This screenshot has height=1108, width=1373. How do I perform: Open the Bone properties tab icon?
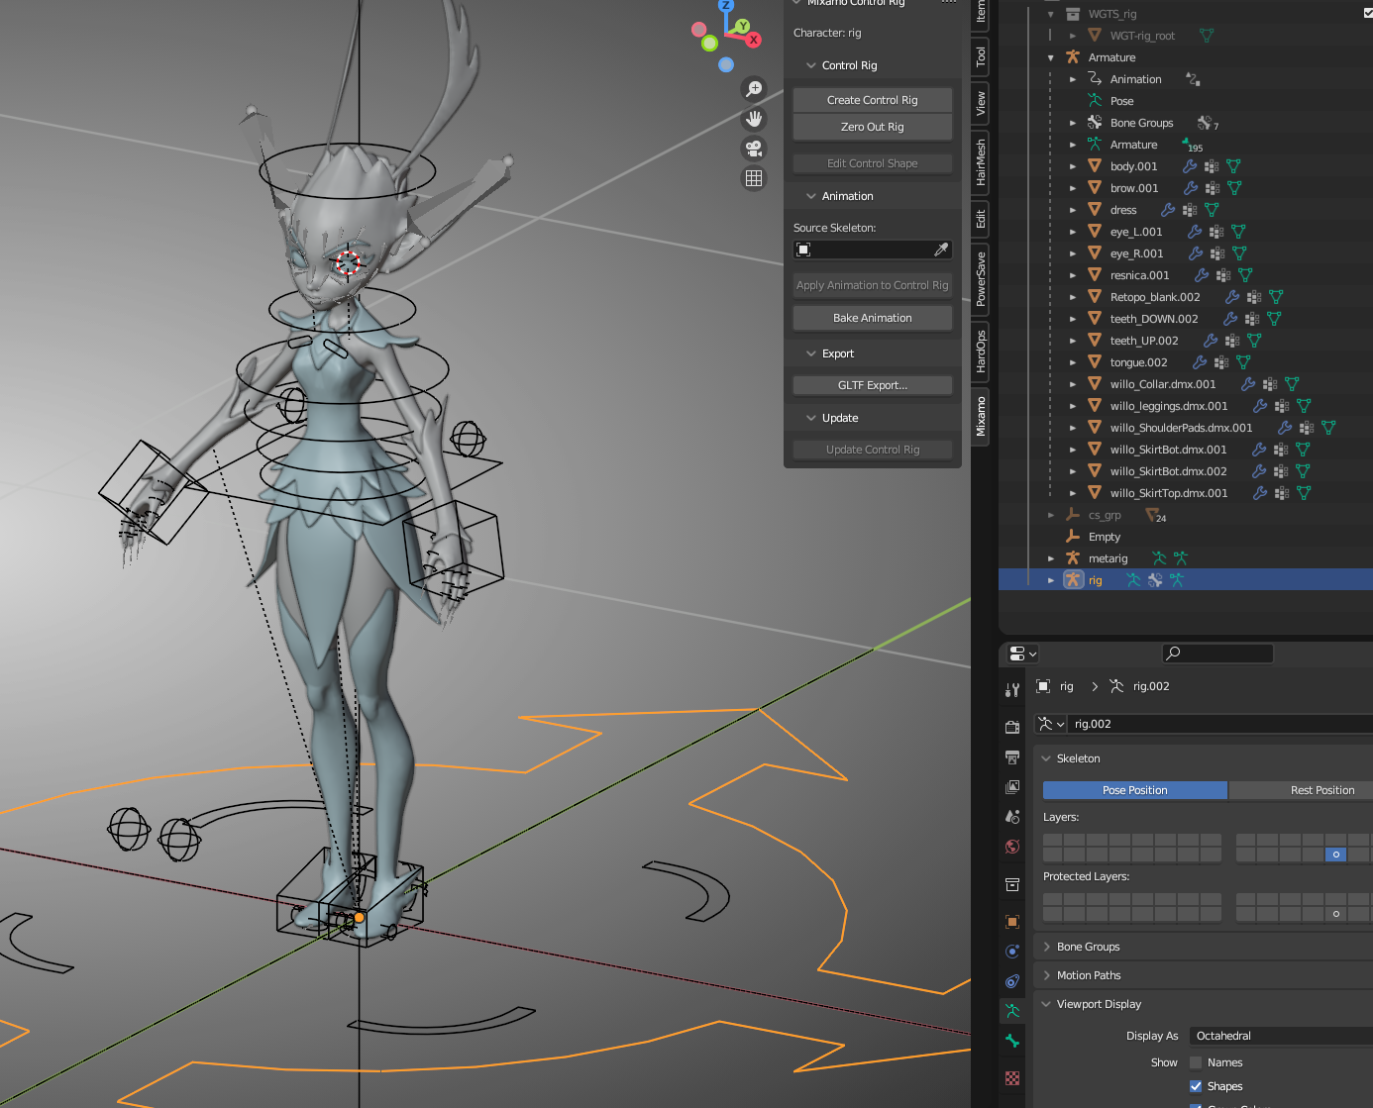pos(1012,1041)
